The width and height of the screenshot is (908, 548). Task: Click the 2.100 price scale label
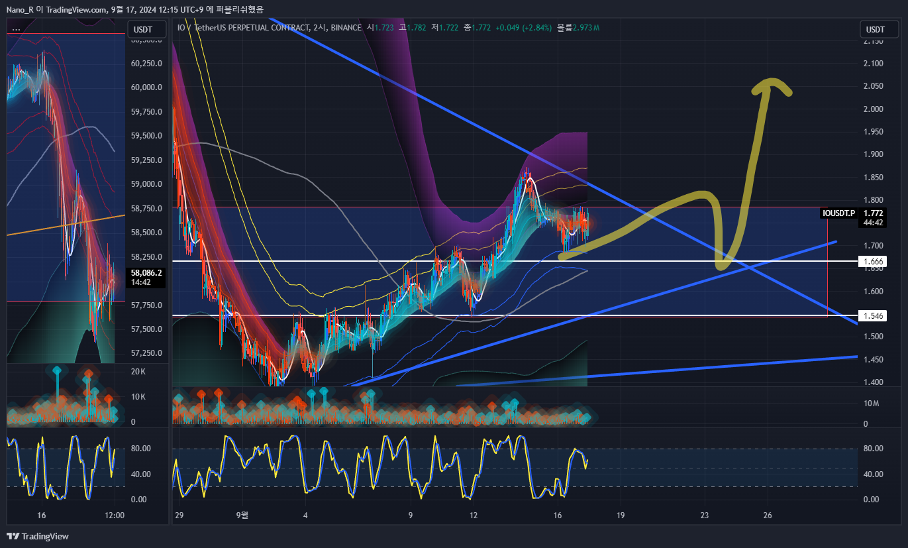(873, 64)
